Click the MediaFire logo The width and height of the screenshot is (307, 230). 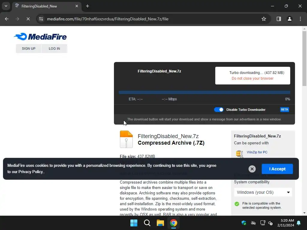[x=40, y=37]
